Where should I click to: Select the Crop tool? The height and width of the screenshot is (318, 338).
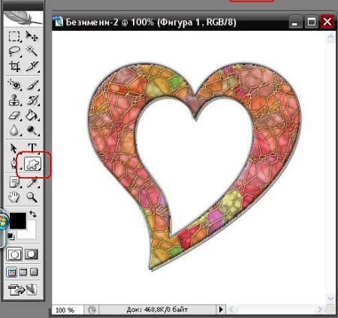tap(14, 66)
